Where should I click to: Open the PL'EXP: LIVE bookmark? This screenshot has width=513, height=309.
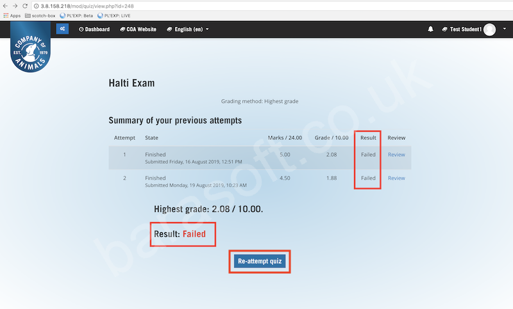[x=114, y=15]
